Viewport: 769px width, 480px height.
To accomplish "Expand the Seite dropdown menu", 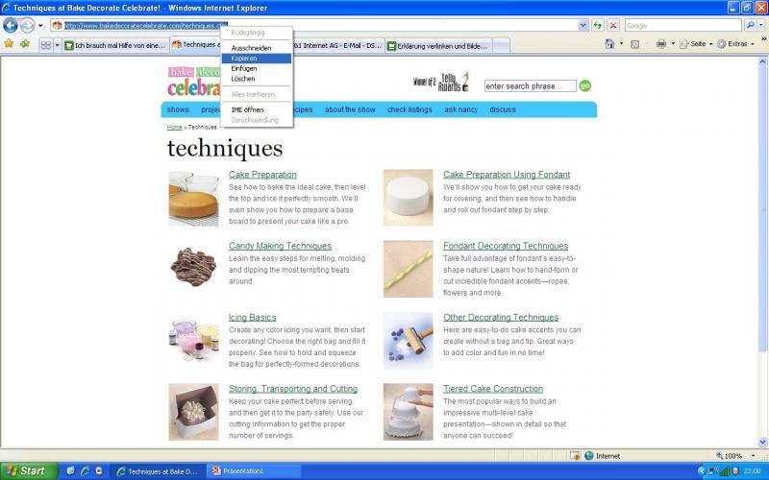I will [697, 44].
